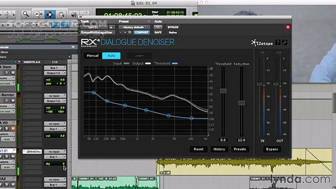Open A VO output Bus 1 selector

(55, 129)
